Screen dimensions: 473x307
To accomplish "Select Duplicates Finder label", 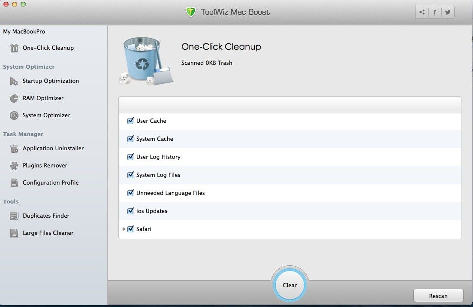I will (46, 216).
